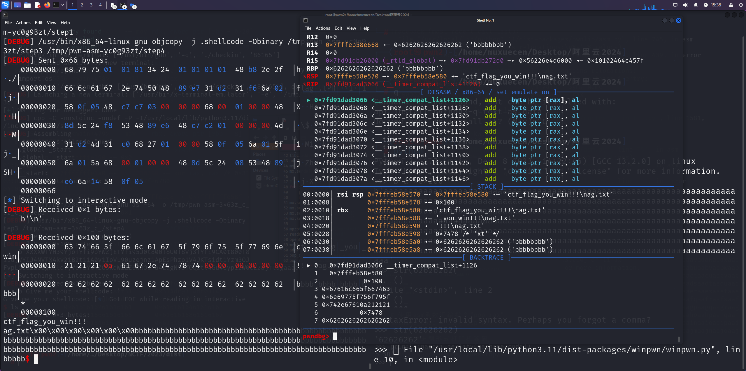
Task: Mute audio via the speaker tray icon
Action: 685,5
